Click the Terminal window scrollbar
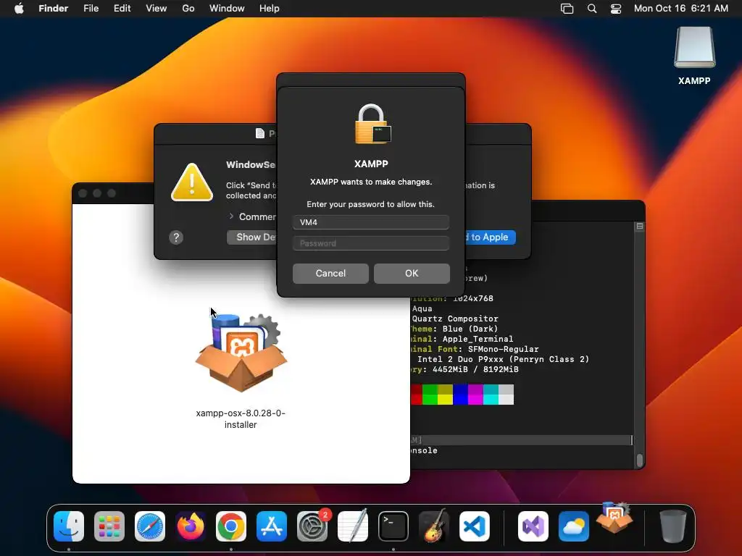Image resolution: width=742 pixels, height=556 pixels. pos(640,460)
